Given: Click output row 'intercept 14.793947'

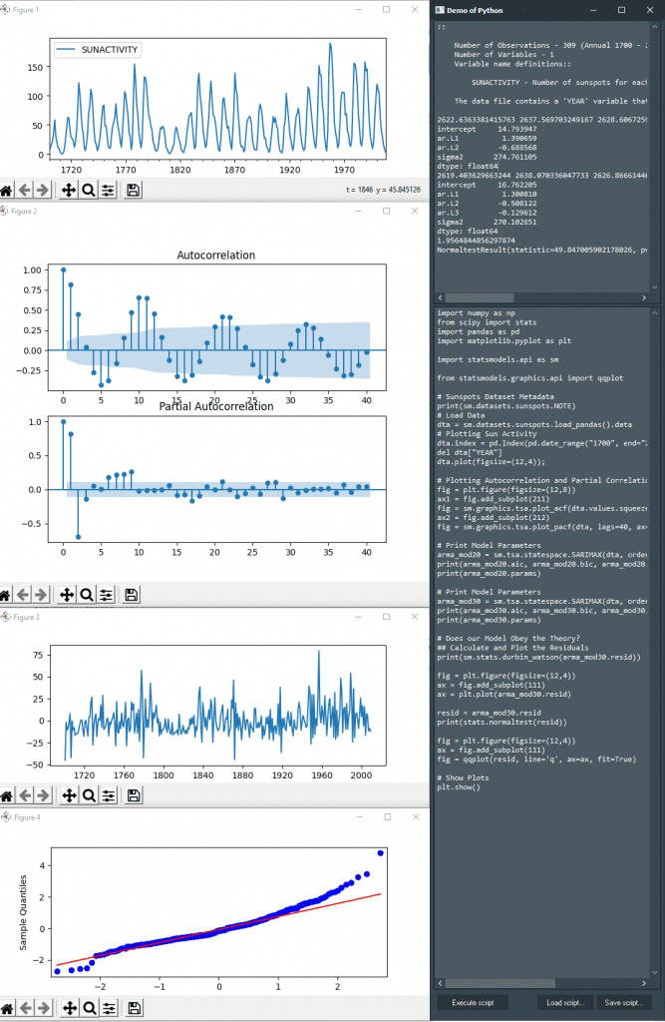Looking at the screenshot, I should point(487,129).
